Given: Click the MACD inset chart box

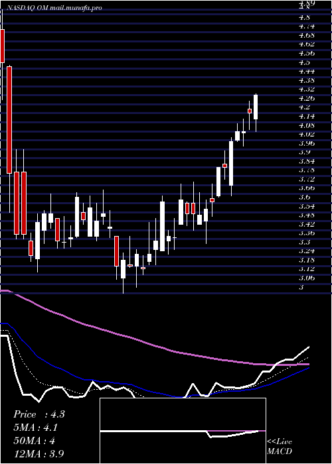Looking at the screenshot, I should pyautogui.click(x=183, y=431).
